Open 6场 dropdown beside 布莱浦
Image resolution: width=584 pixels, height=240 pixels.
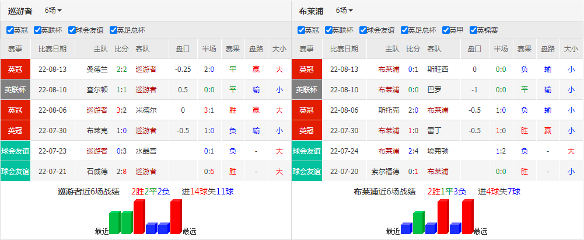click(x=344, y=11)
